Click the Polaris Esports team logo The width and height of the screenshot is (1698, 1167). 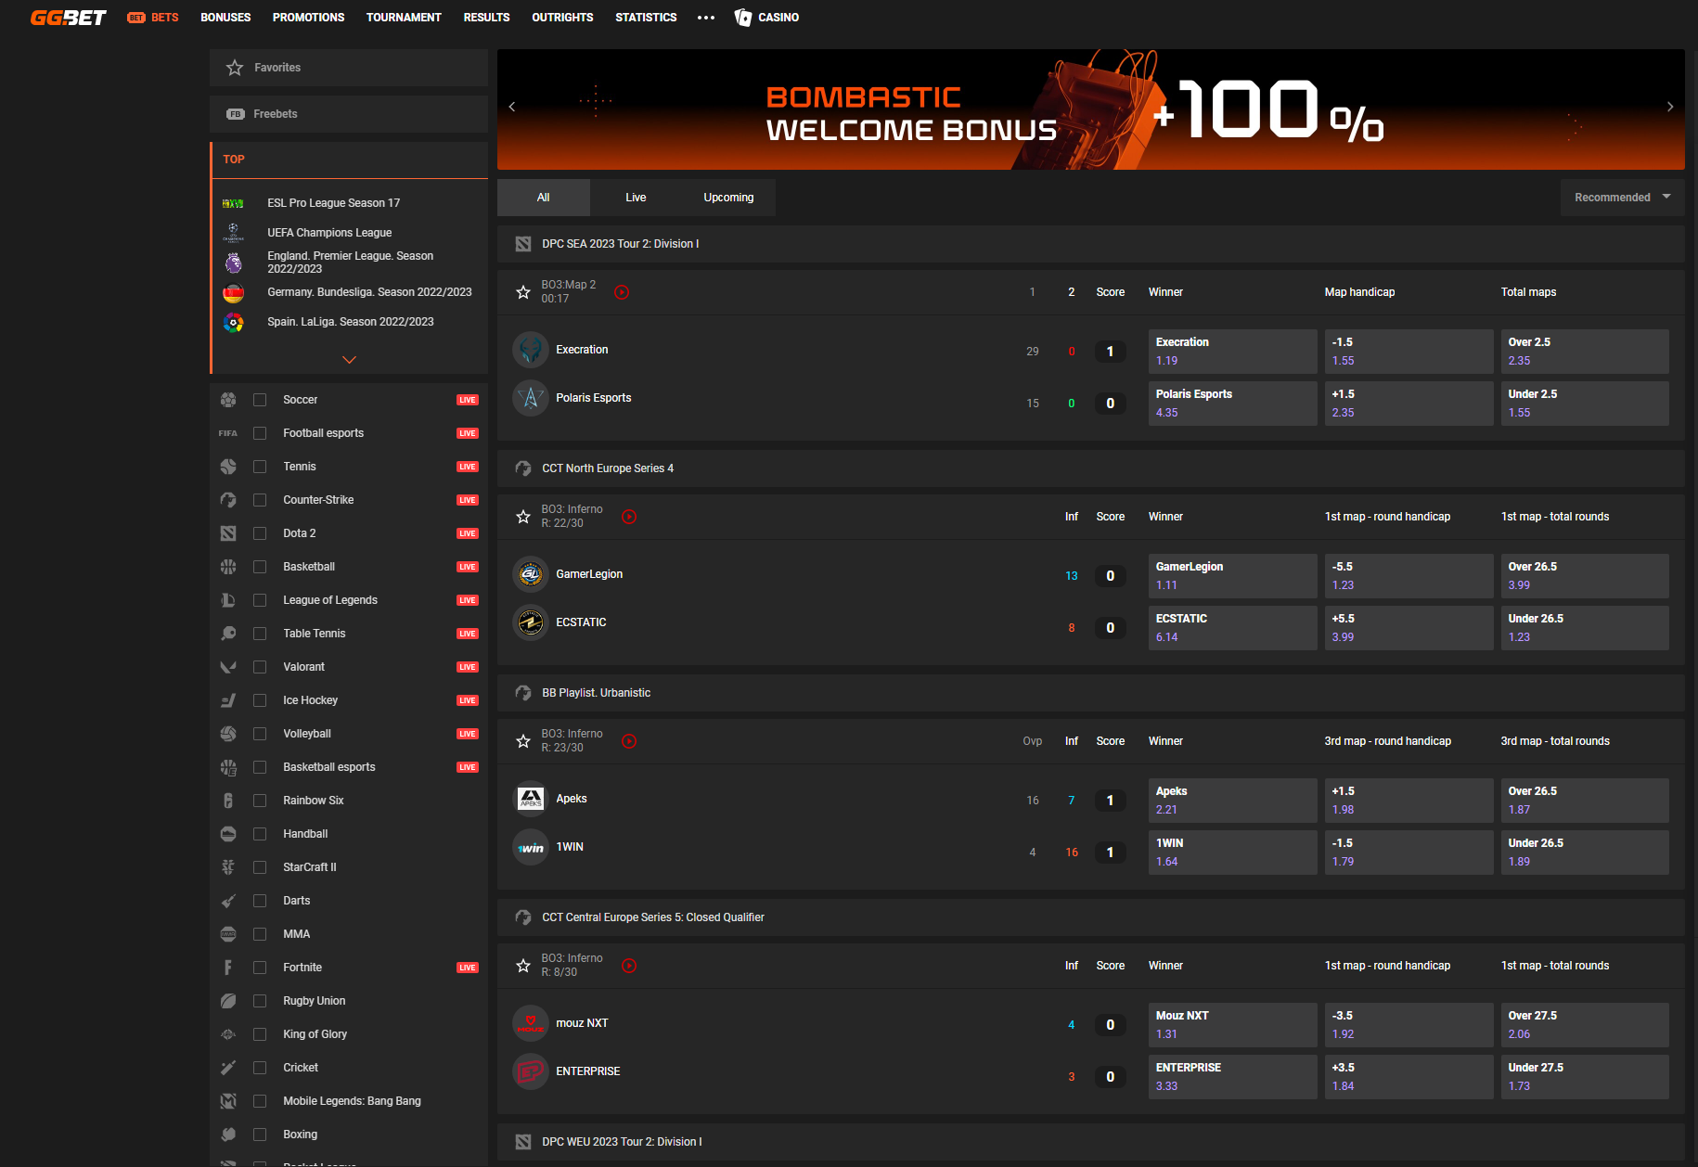(x=531, y=398)
